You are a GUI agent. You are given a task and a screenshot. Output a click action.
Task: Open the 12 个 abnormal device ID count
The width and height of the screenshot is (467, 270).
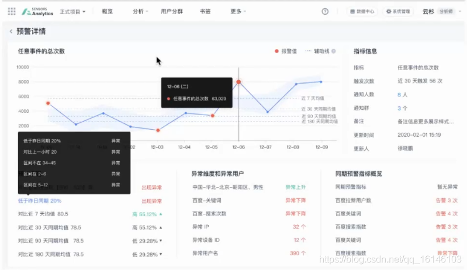click(300, 240)
